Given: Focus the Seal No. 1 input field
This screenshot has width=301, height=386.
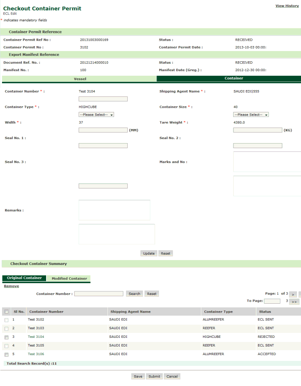Looking at the screenshot, I should click(x=103, y=146).
